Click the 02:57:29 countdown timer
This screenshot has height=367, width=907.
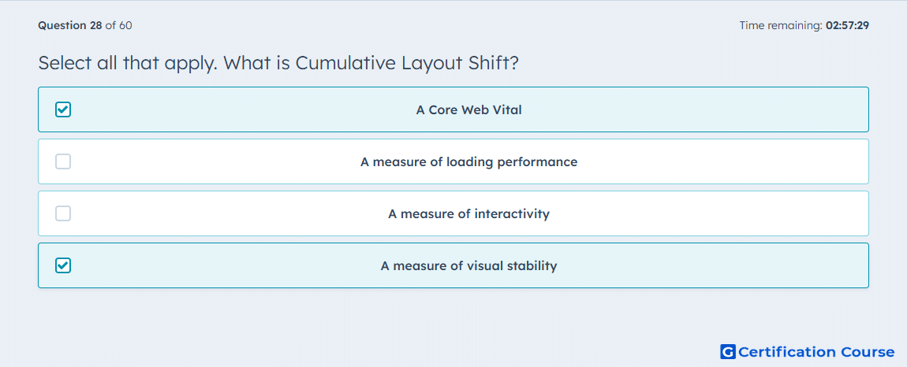847,25
